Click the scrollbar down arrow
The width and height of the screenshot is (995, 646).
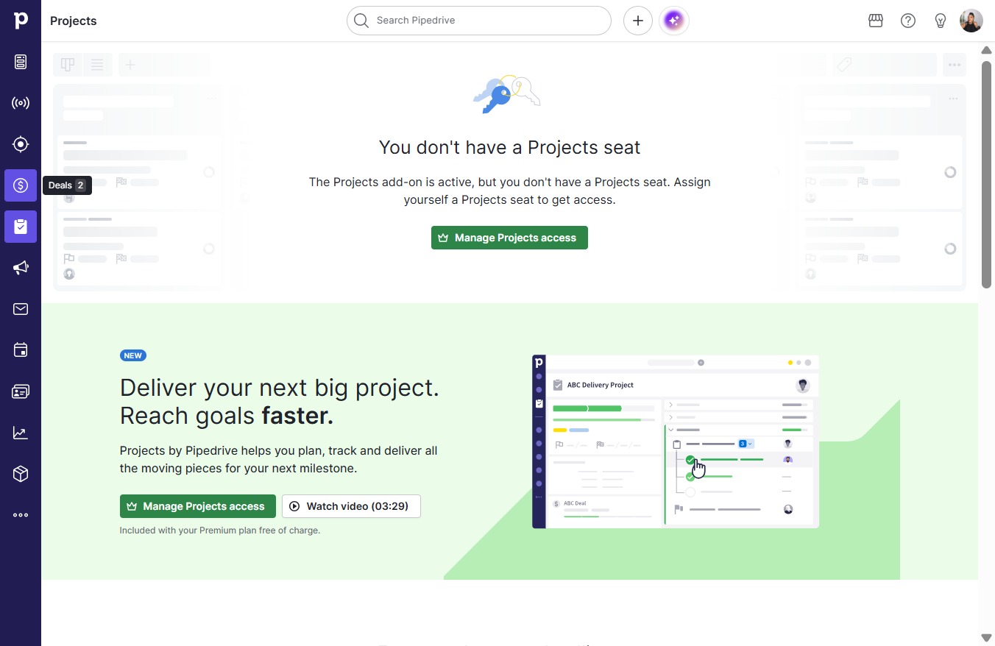click(x=986, y=637)
